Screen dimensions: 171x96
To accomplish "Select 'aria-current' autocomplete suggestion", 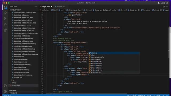I will click(114, 72).
